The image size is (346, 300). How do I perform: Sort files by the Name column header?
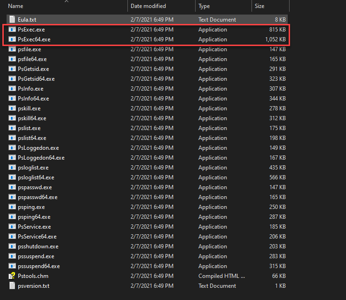(16, 6)
